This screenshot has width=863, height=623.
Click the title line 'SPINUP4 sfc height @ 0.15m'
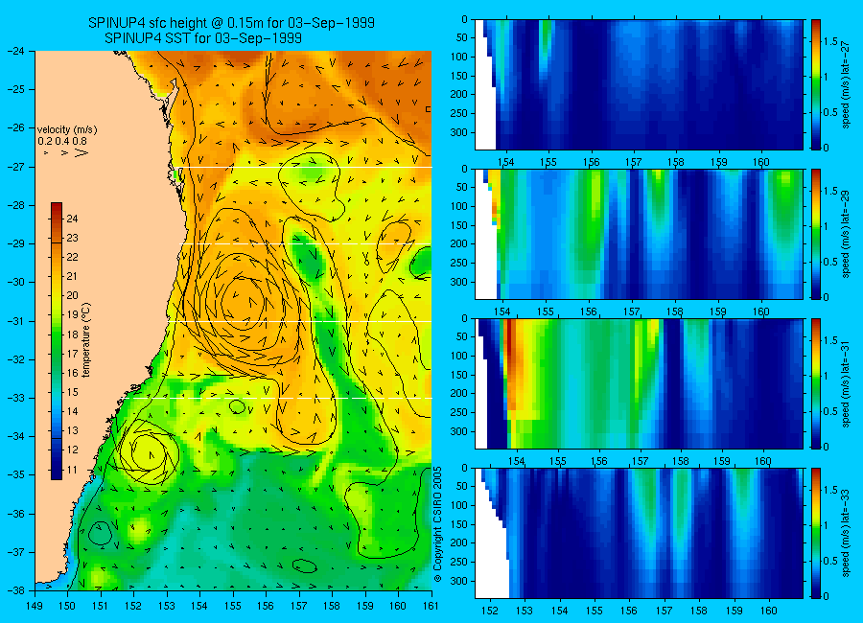pos(232,23)
